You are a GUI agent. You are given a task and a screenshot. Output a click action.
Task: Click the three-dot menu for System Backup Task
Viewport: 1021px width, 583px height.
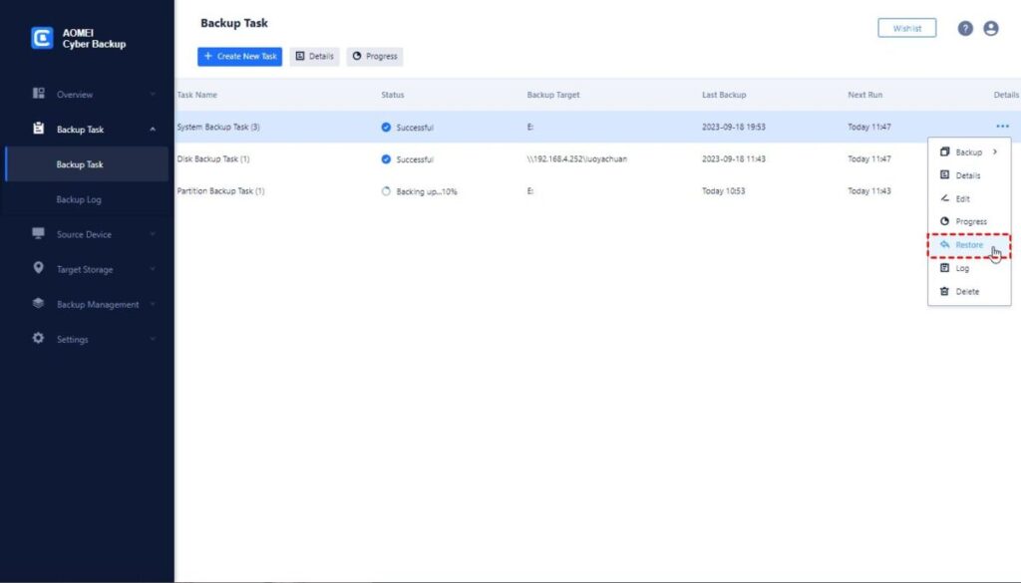1001,127
